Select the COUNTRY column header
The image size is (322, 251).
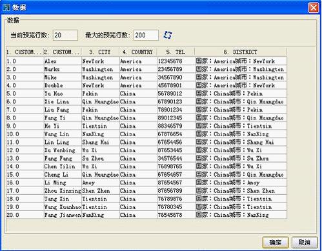tap(138, 52)
